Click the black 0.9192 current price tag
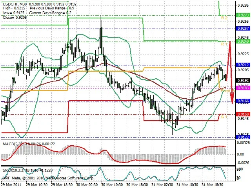 tap(243, 80)
